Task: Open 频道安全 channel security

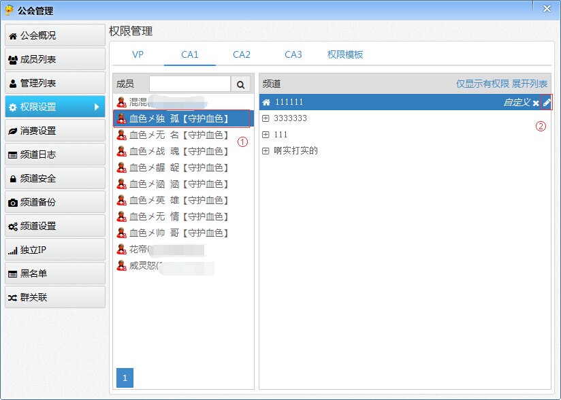Action: [x=55, y=178]
